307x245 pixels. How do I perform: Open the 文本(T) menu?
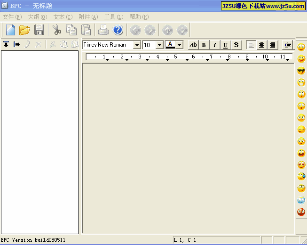(63, 17)
